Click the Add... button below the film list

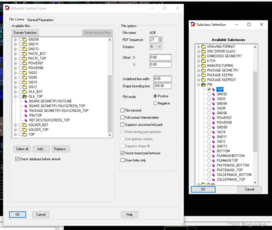pos(41,149)
